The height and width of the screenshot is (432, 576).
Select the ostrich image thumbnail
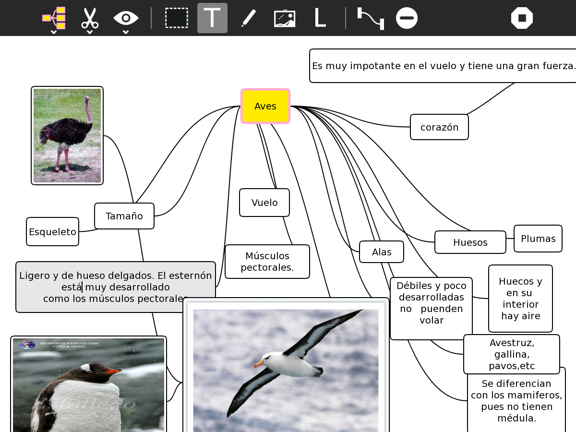pos(67,135)
